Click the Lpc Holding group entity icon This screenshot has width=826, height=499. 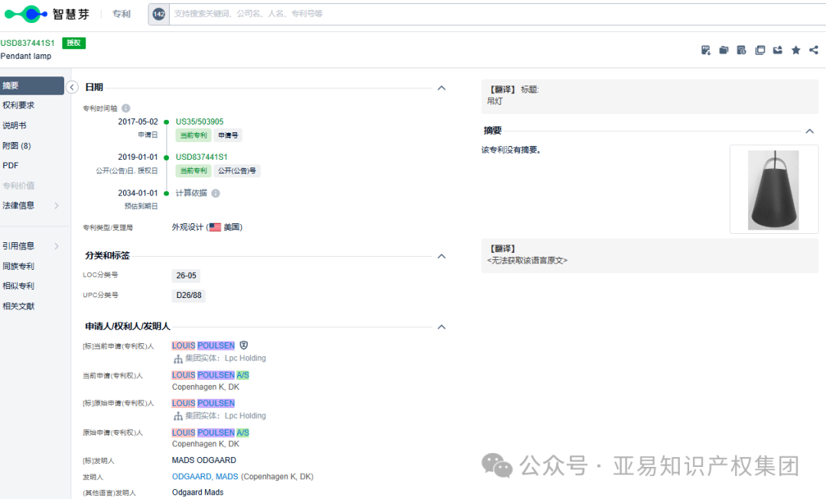click(x=178, y=358)
